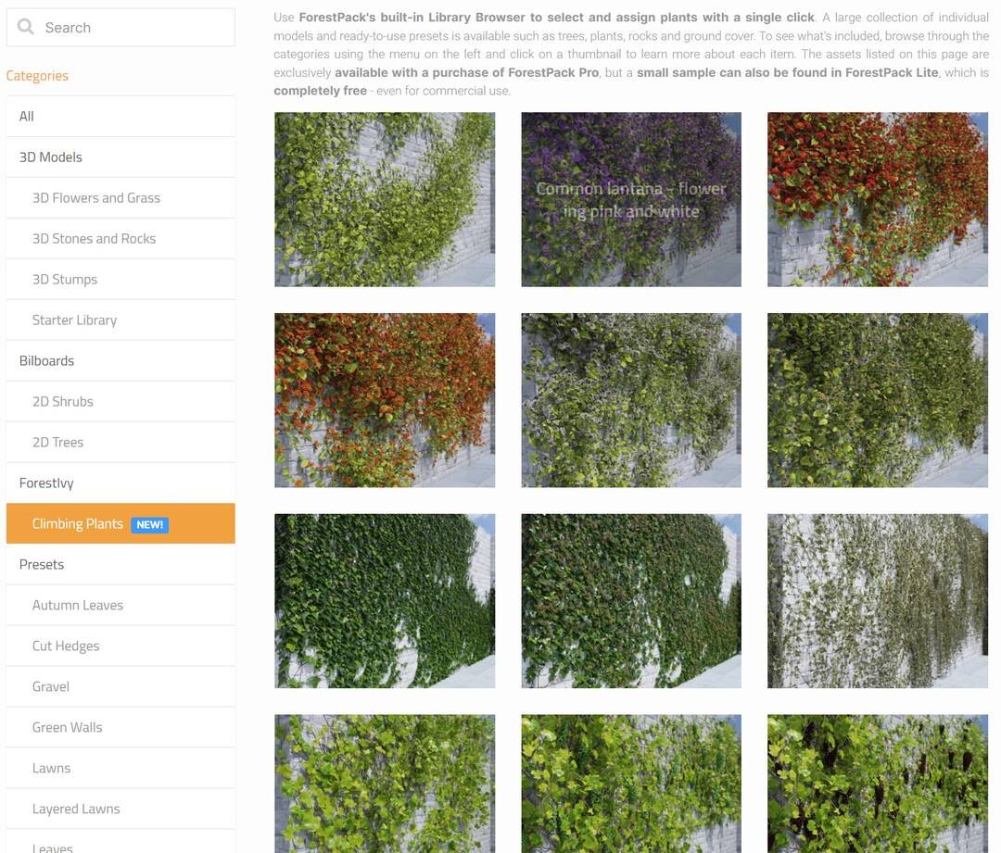The width and height of the screenshot is (1001, 853).
Task: Click the search magnifier icon
Action: (26, 27)
